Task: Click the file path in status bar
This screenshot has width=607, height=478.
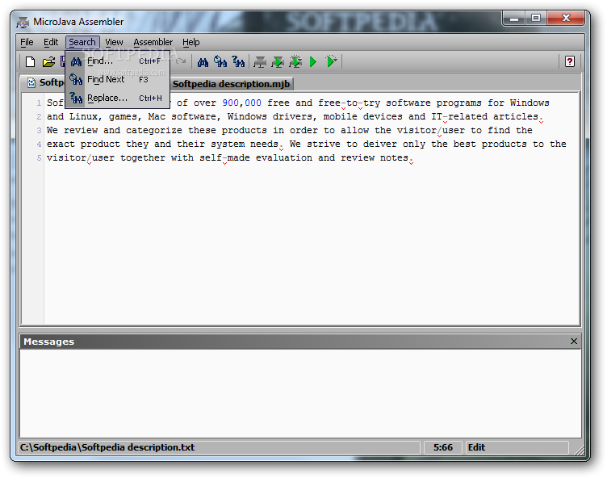Action: pos(107,447)
